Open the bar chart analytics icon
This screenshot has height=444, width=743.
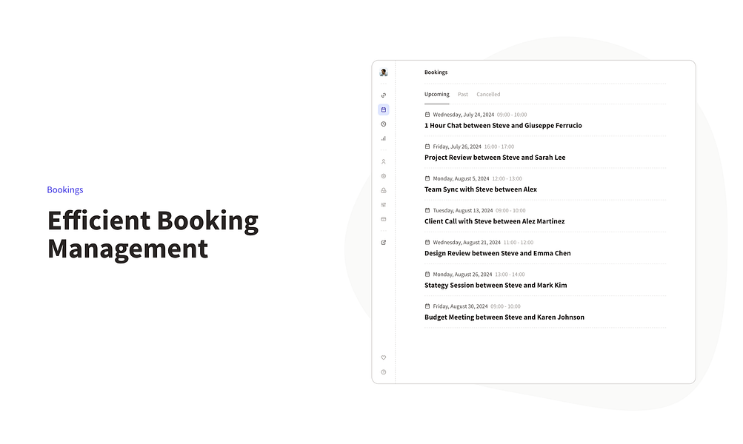pyautogui.click(x=383, y=138)
